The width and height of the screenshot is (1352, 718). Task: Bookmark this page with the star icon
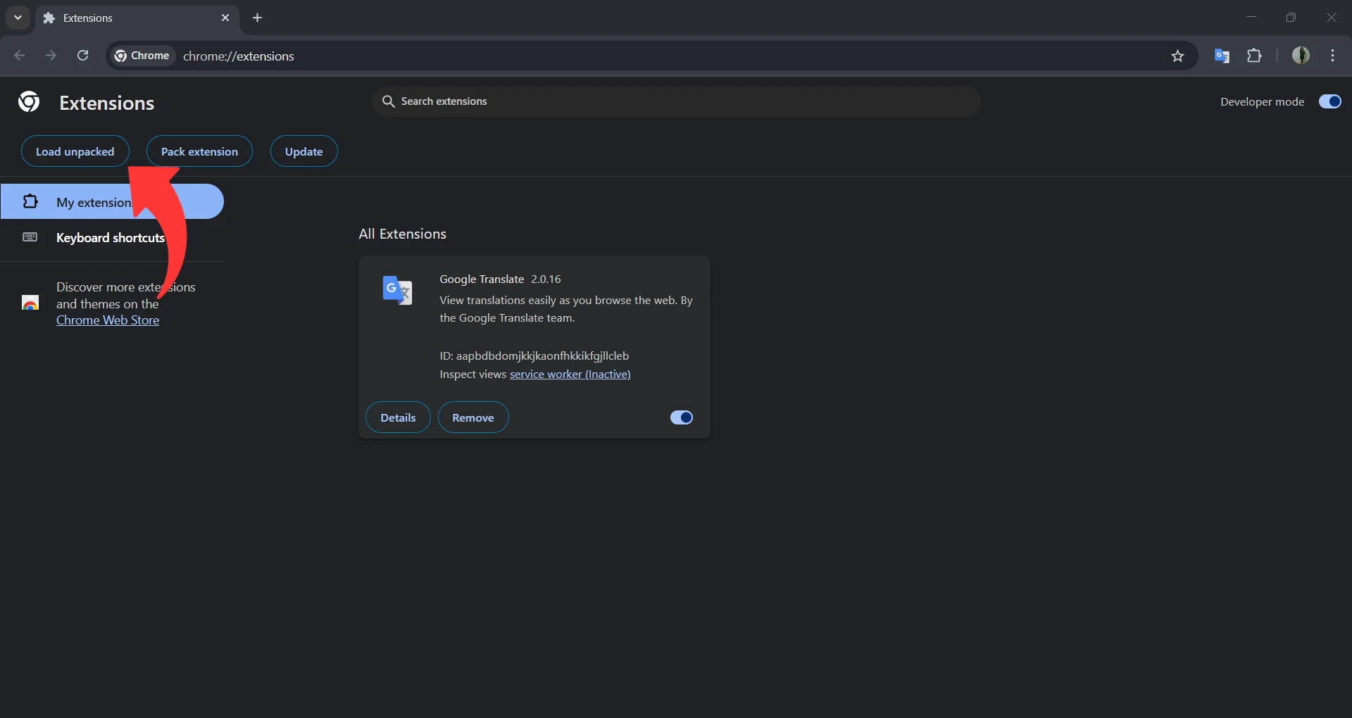[x=1177, y=56]
